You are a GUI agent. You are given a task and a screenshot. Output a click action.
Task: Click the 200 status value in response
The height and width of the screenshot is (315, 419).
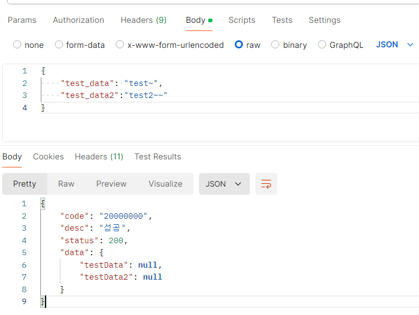tap(116, 240)
